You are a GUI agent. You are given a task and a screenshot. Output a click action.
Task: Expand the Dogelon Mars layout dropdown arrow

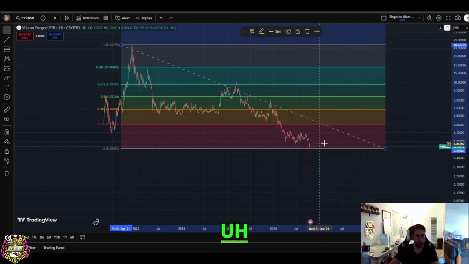point(419,18)
